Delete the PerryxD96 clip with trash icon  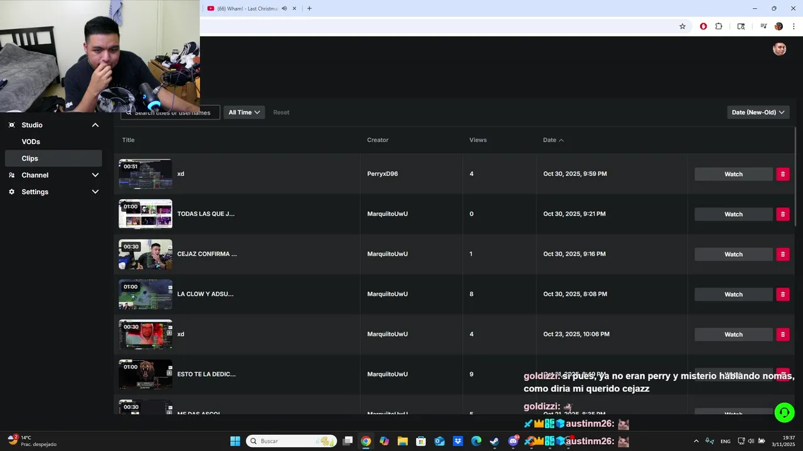[782, 174]
